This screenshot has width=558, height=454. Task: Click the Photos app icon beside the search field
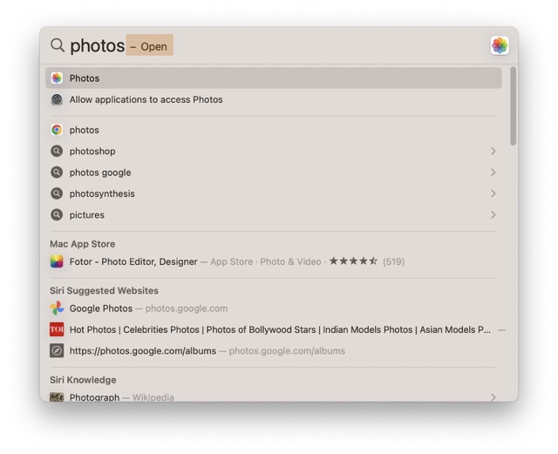point(500,45)
